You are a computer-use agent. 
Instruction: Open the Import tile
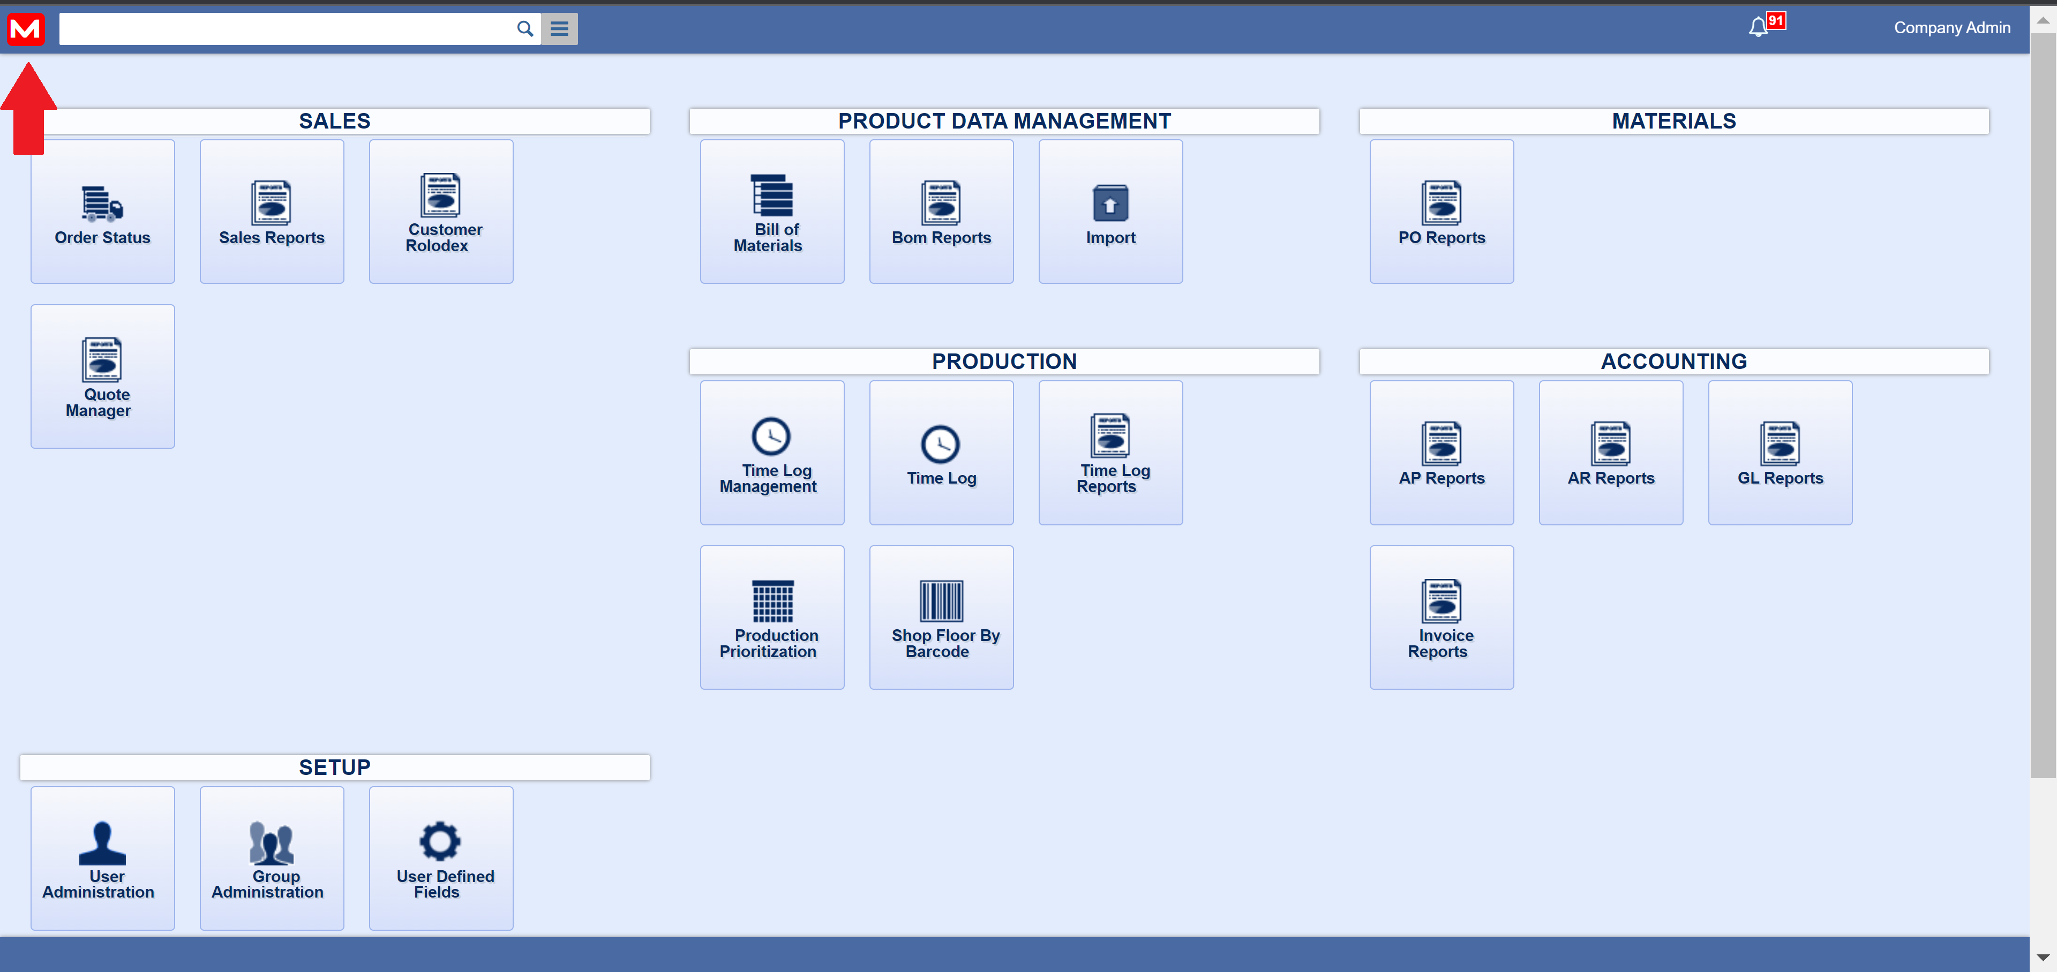[1110, 212]
